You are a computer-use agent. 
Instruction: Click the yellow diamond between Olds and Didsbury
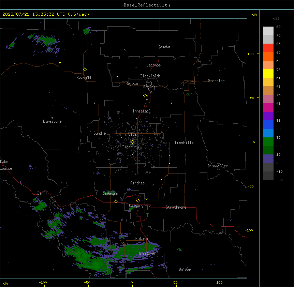click(132, 142)
